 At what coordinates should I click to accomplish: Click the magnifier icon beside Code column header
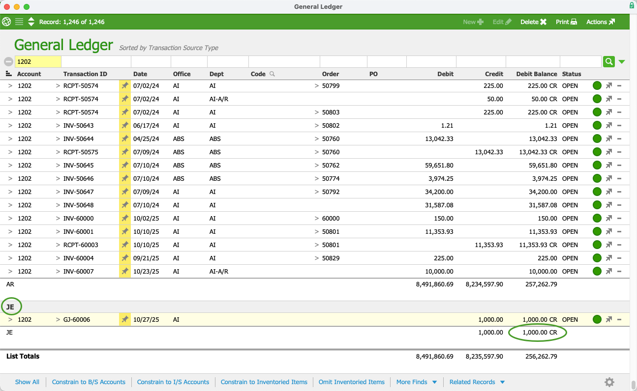tap(272, 74)
